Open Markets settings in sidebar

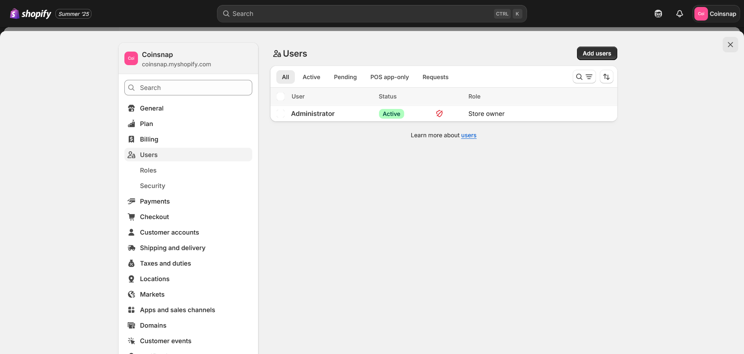coord(152,294)
